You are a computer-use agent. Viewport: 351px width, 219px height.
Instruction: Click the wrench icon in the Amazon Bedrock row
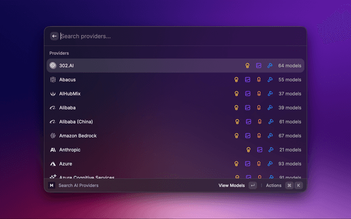pyautogui.click(x=270, y=135)
